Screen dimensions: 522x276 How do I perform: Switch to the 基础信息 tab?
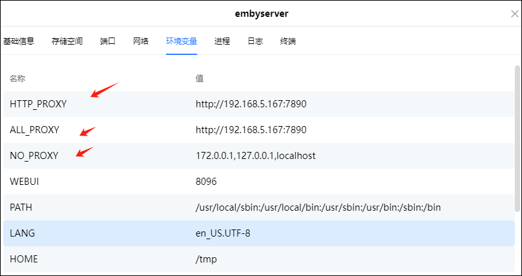point(19,41)
